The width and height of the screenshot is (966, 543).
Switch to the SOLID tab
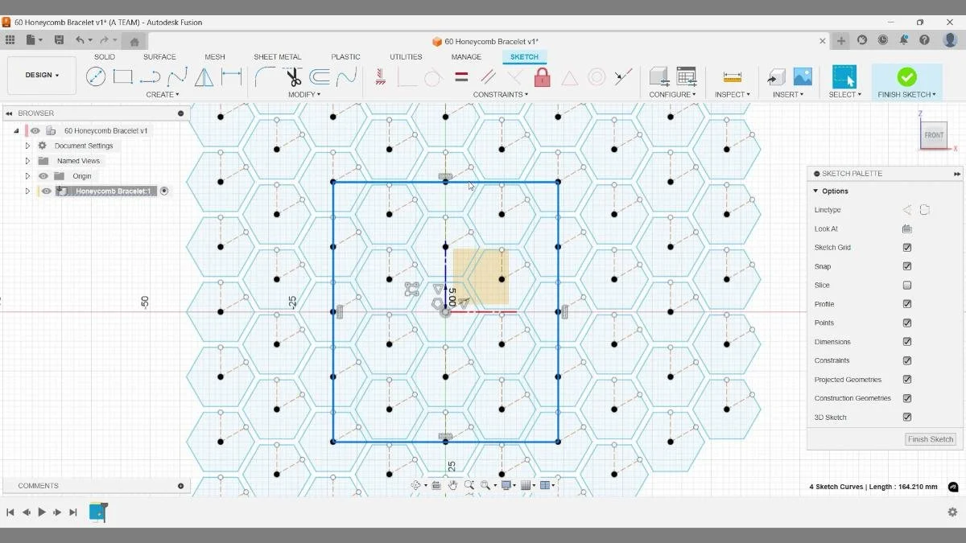[x=104, y=56]
